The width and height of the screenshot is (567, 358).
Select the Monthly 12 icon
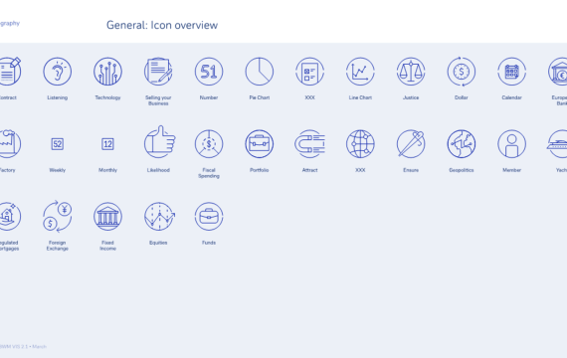pyautogui.click(x=107, y=144)
